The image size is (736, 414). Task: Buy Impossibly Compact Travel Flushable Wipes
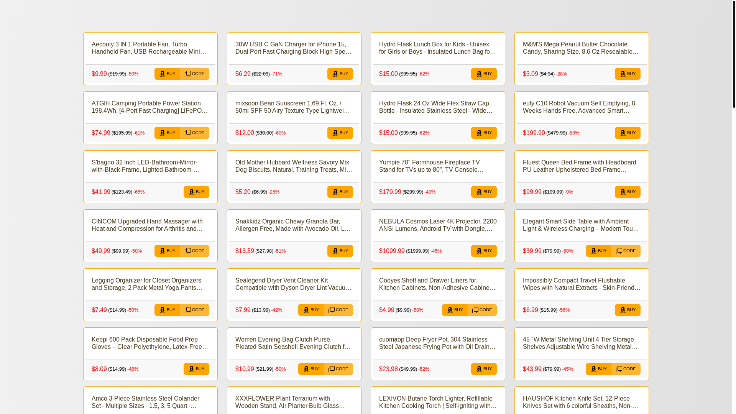click(628, 310)
